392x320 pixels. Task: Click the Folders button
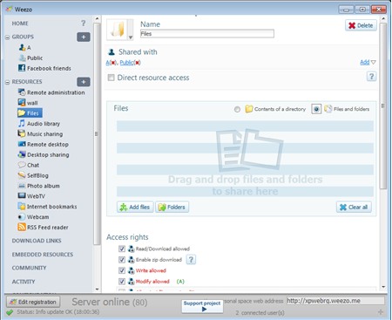point(172,207)
